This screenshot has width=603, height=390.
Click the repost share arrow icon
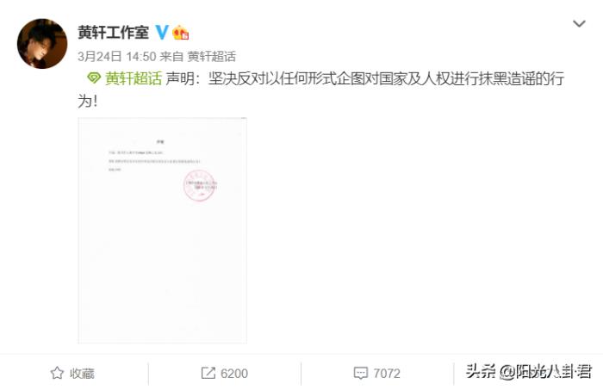[208, 373]
